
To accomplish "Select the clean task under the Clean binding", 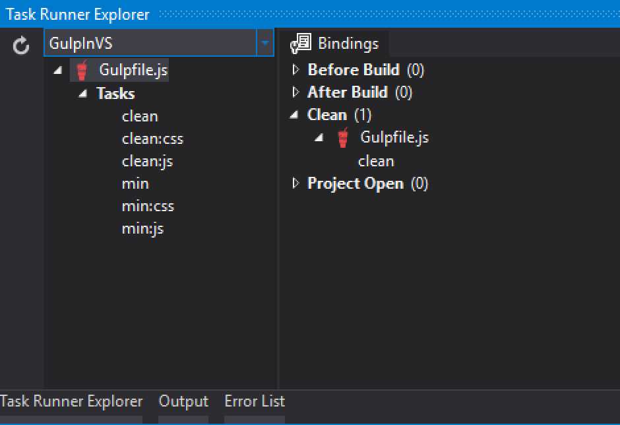I will coord(376,160).
